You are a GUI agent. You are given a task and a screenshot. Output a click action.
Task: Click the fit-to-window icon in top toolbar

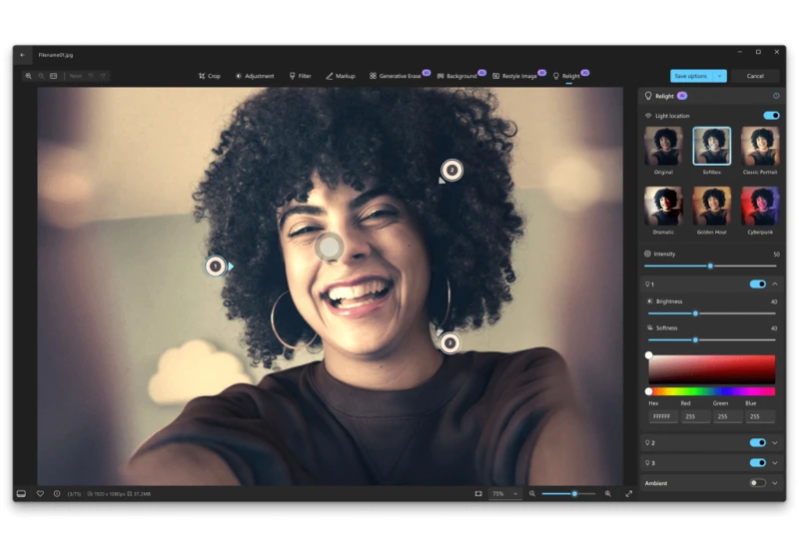coord(54,76)
